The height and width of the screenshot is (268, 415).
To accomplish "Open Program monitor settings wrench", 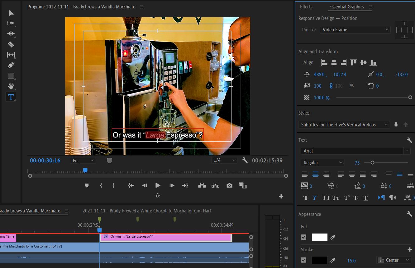I will point(245,160).
